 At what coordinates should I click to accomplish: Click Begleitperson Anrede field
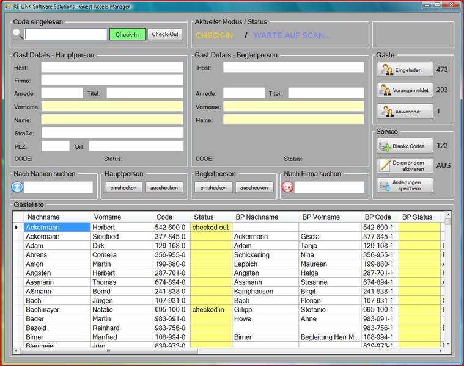click(x=244, y=93)
